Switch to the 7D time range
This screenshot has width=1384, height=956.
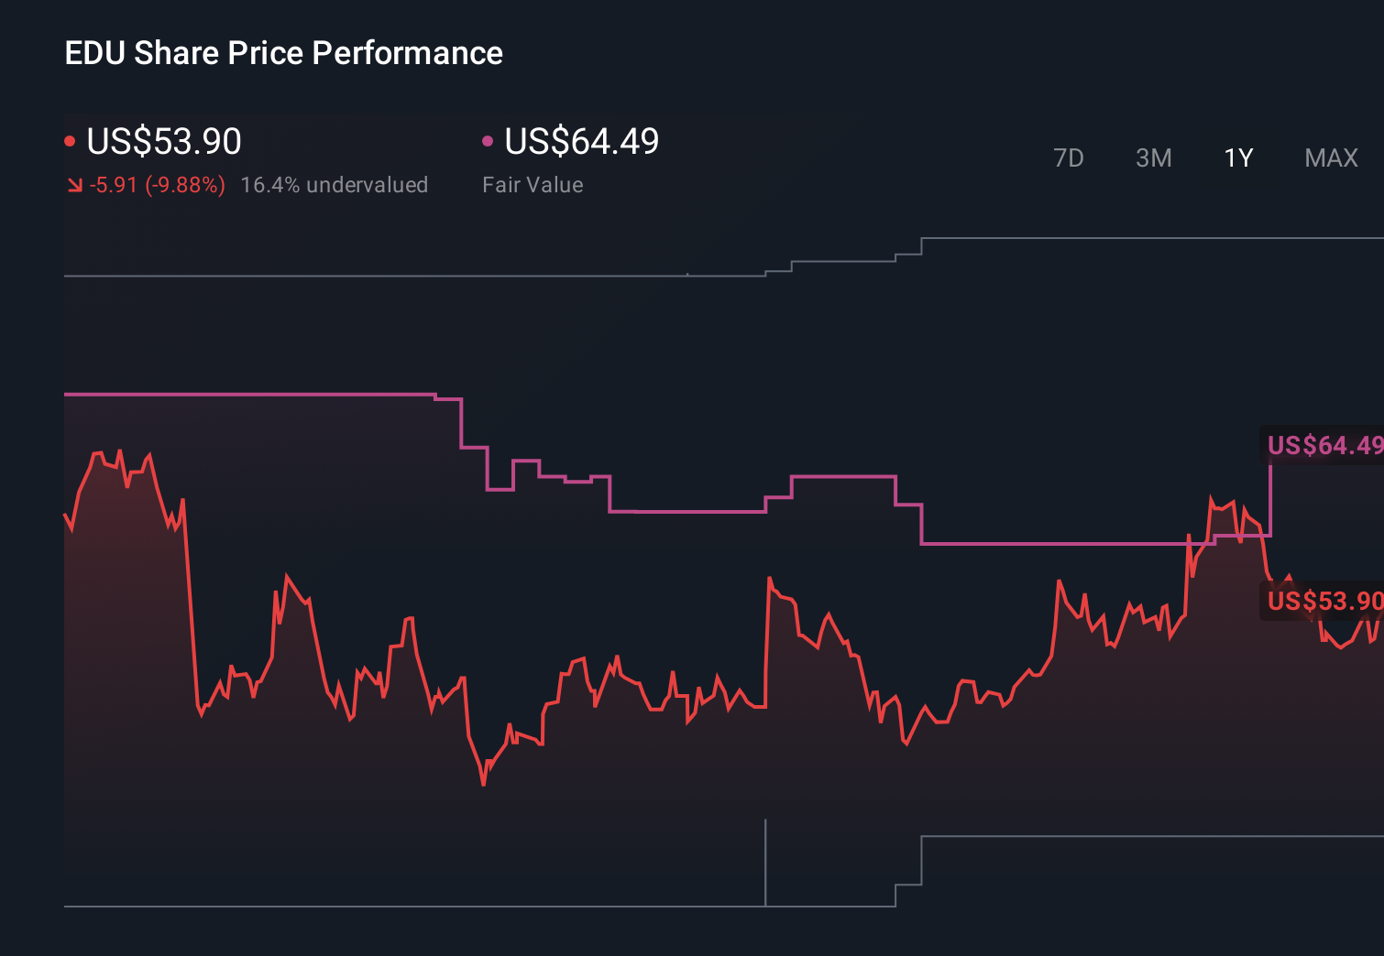(1069, 158)
